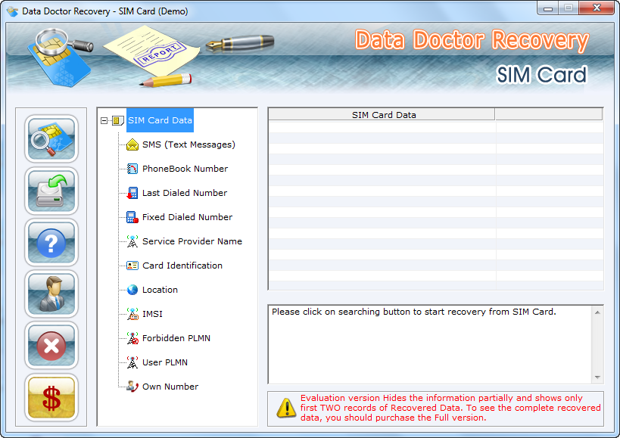Click the About/Support businessman icon button
The image size is (620, 438).
point(51,294)
